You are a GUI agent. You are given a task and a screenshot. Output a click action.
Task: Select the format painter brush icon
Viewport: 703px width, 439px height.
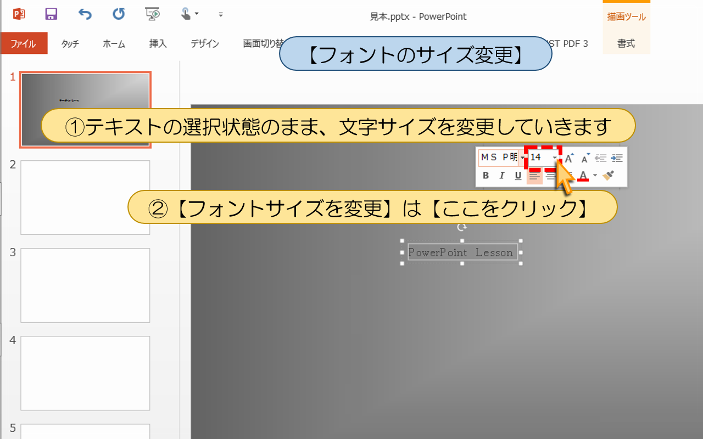point(608,176)
